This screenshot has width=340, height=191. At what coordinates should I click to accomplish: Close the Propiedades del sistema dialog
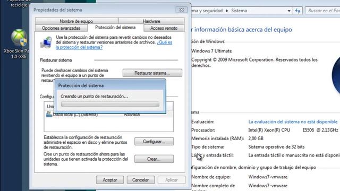coord(181,10)
